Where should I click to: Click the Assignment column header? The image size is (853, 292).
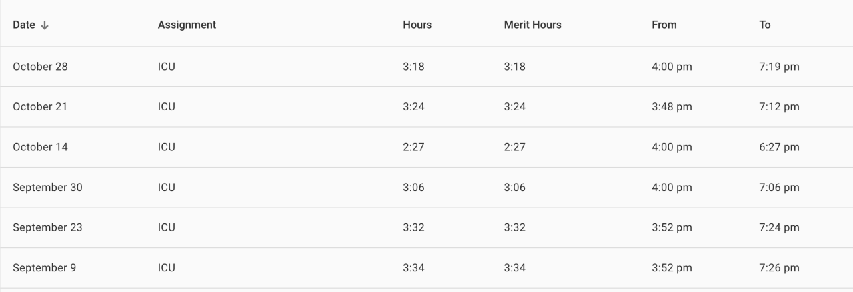(187, 25)
